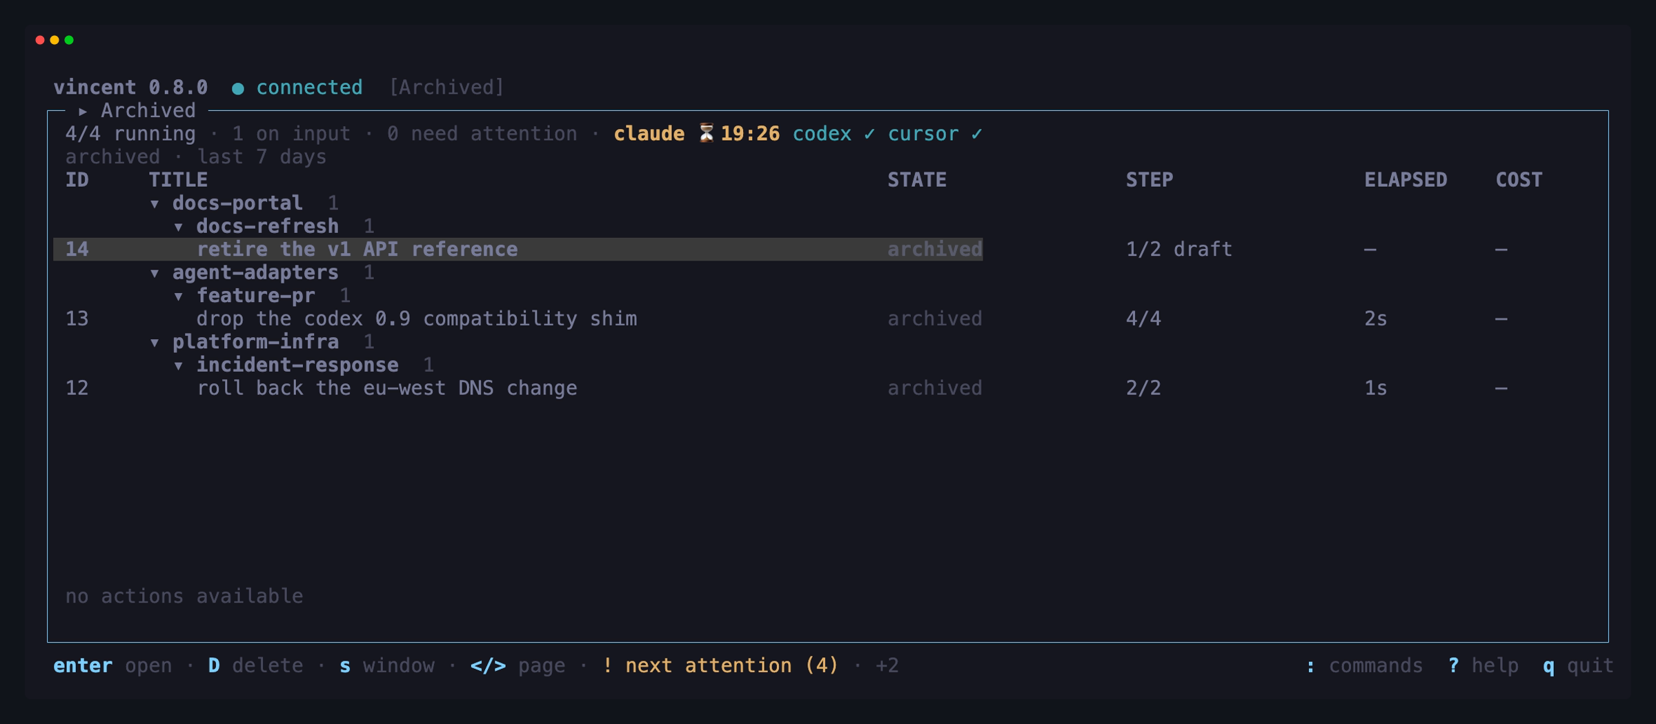The width and height of the screenshot is (1656, 724).
Task: Click the 2s elapsed value
Action: pos(1375,319)
